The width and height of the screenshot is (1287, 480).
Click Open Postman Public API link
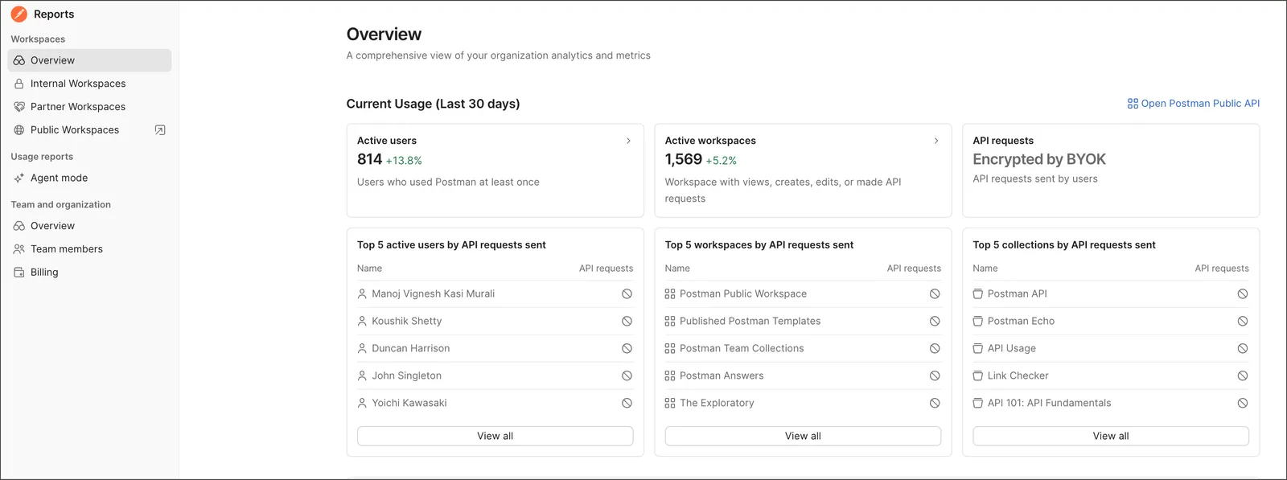(1194, 104)
